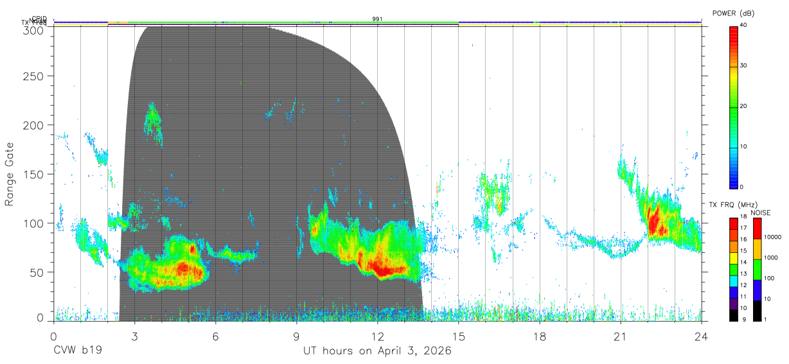This screenshot has height=364, width=789.
Task: Click the '100' label on the NOISE scale
Action: coord(769,279)
